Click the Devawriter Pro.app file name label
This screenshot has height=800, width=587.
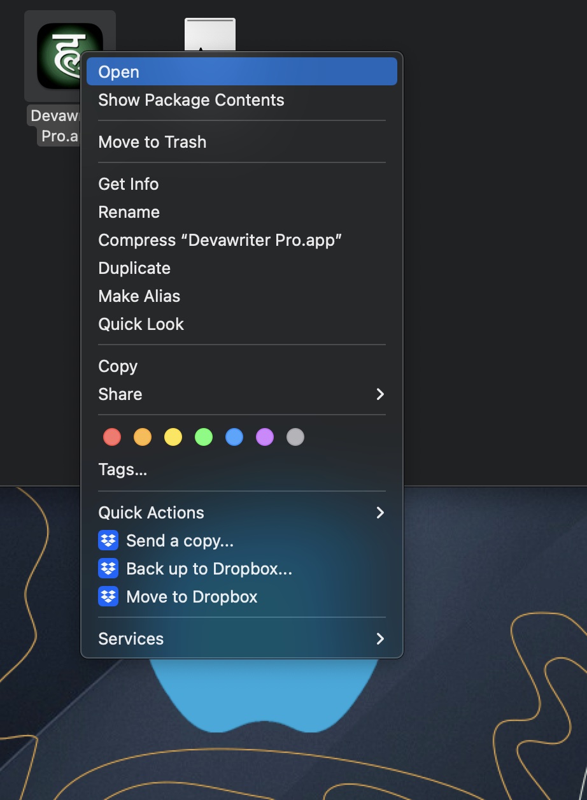[x=54, y=126]
